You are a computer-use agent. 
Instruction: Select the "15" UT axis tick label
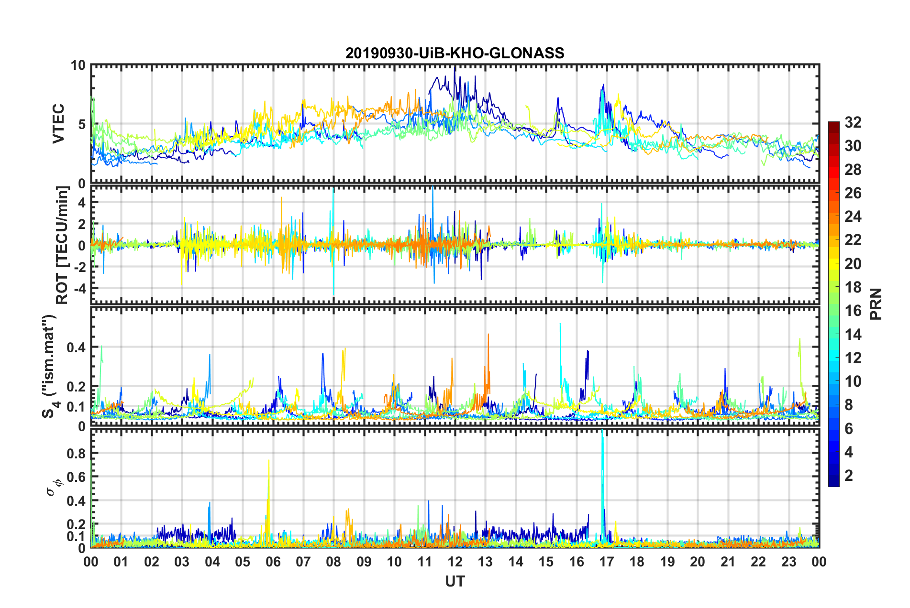point(546,562)
